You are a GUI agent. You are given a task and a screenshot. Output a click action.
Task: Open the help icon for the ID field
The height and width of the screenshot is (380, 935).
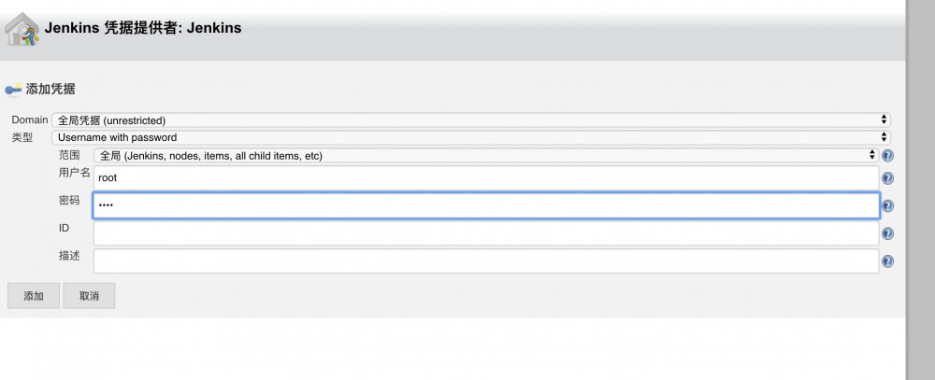click(x=887, y=234)
